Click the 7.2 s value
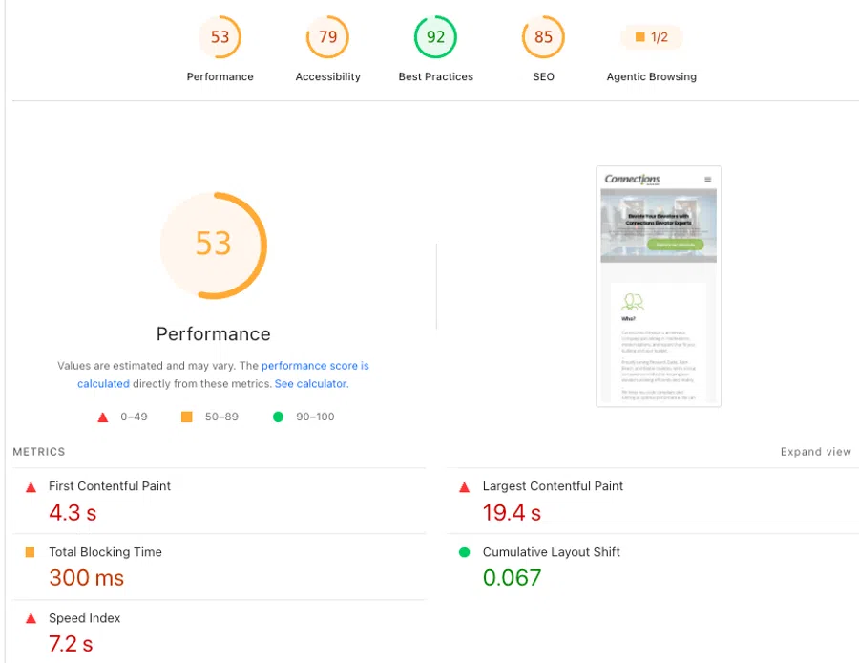Viewport: 859px width, 663px height. (71, 644)
